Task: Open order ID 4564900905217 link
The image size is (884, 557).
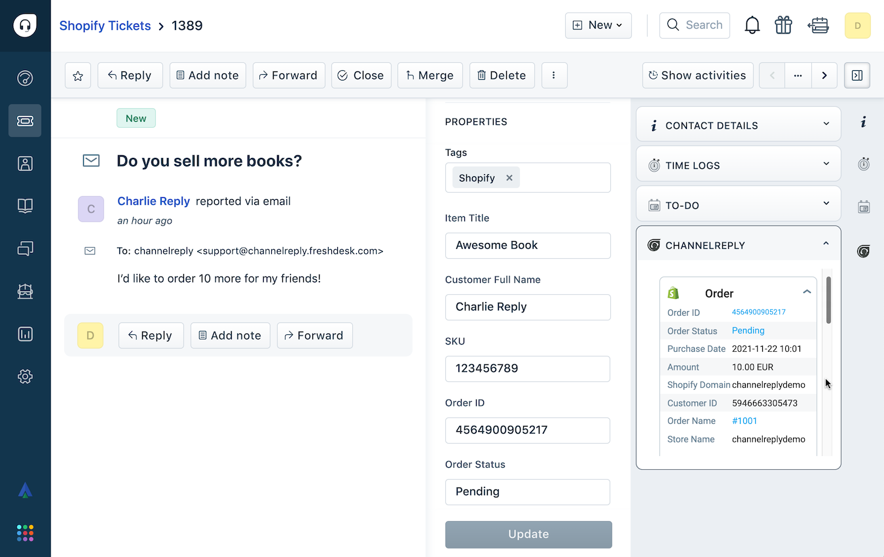Action: (759, 312)
